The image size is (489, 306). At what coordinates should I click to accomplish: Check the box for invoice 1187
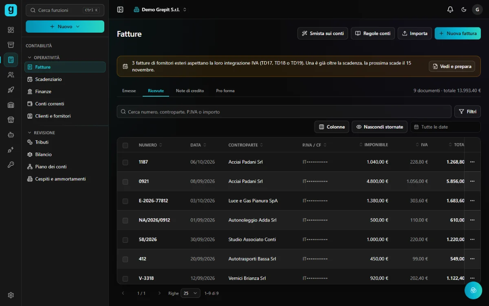(x=125, y=162)
